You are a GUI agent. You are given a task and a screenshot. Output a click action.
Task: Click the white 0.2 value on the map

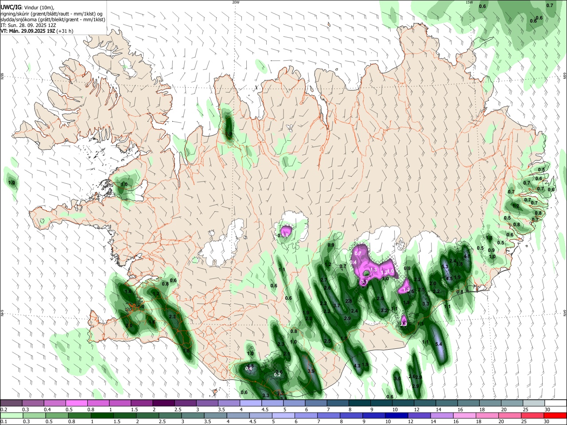click(277, 375)
